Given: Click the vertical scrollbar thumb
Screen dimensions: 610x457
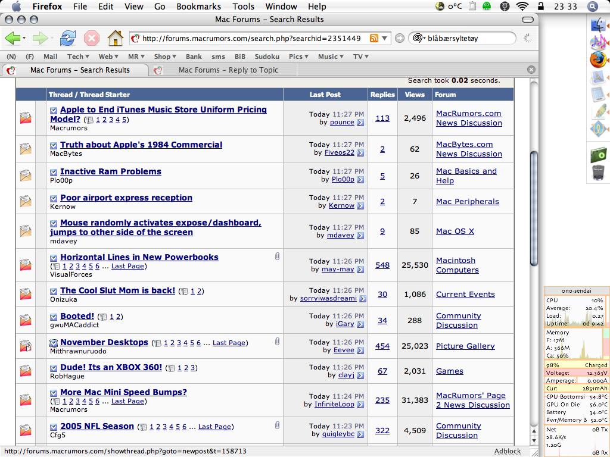Looking at the screenshot, I should click(534, 208).
